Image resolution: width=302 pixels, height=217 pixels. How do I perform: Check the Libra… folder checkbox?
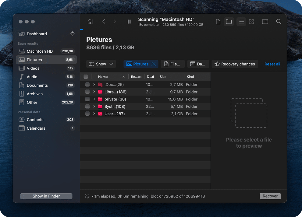pos(87,92)
